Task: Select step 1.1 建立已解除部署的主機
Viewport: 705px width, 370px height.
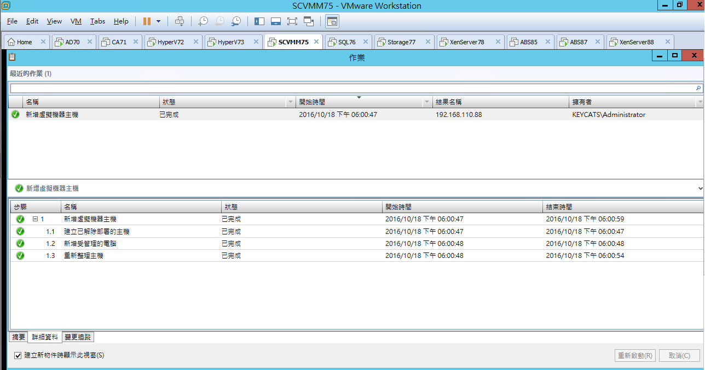Action: (356, 232)
